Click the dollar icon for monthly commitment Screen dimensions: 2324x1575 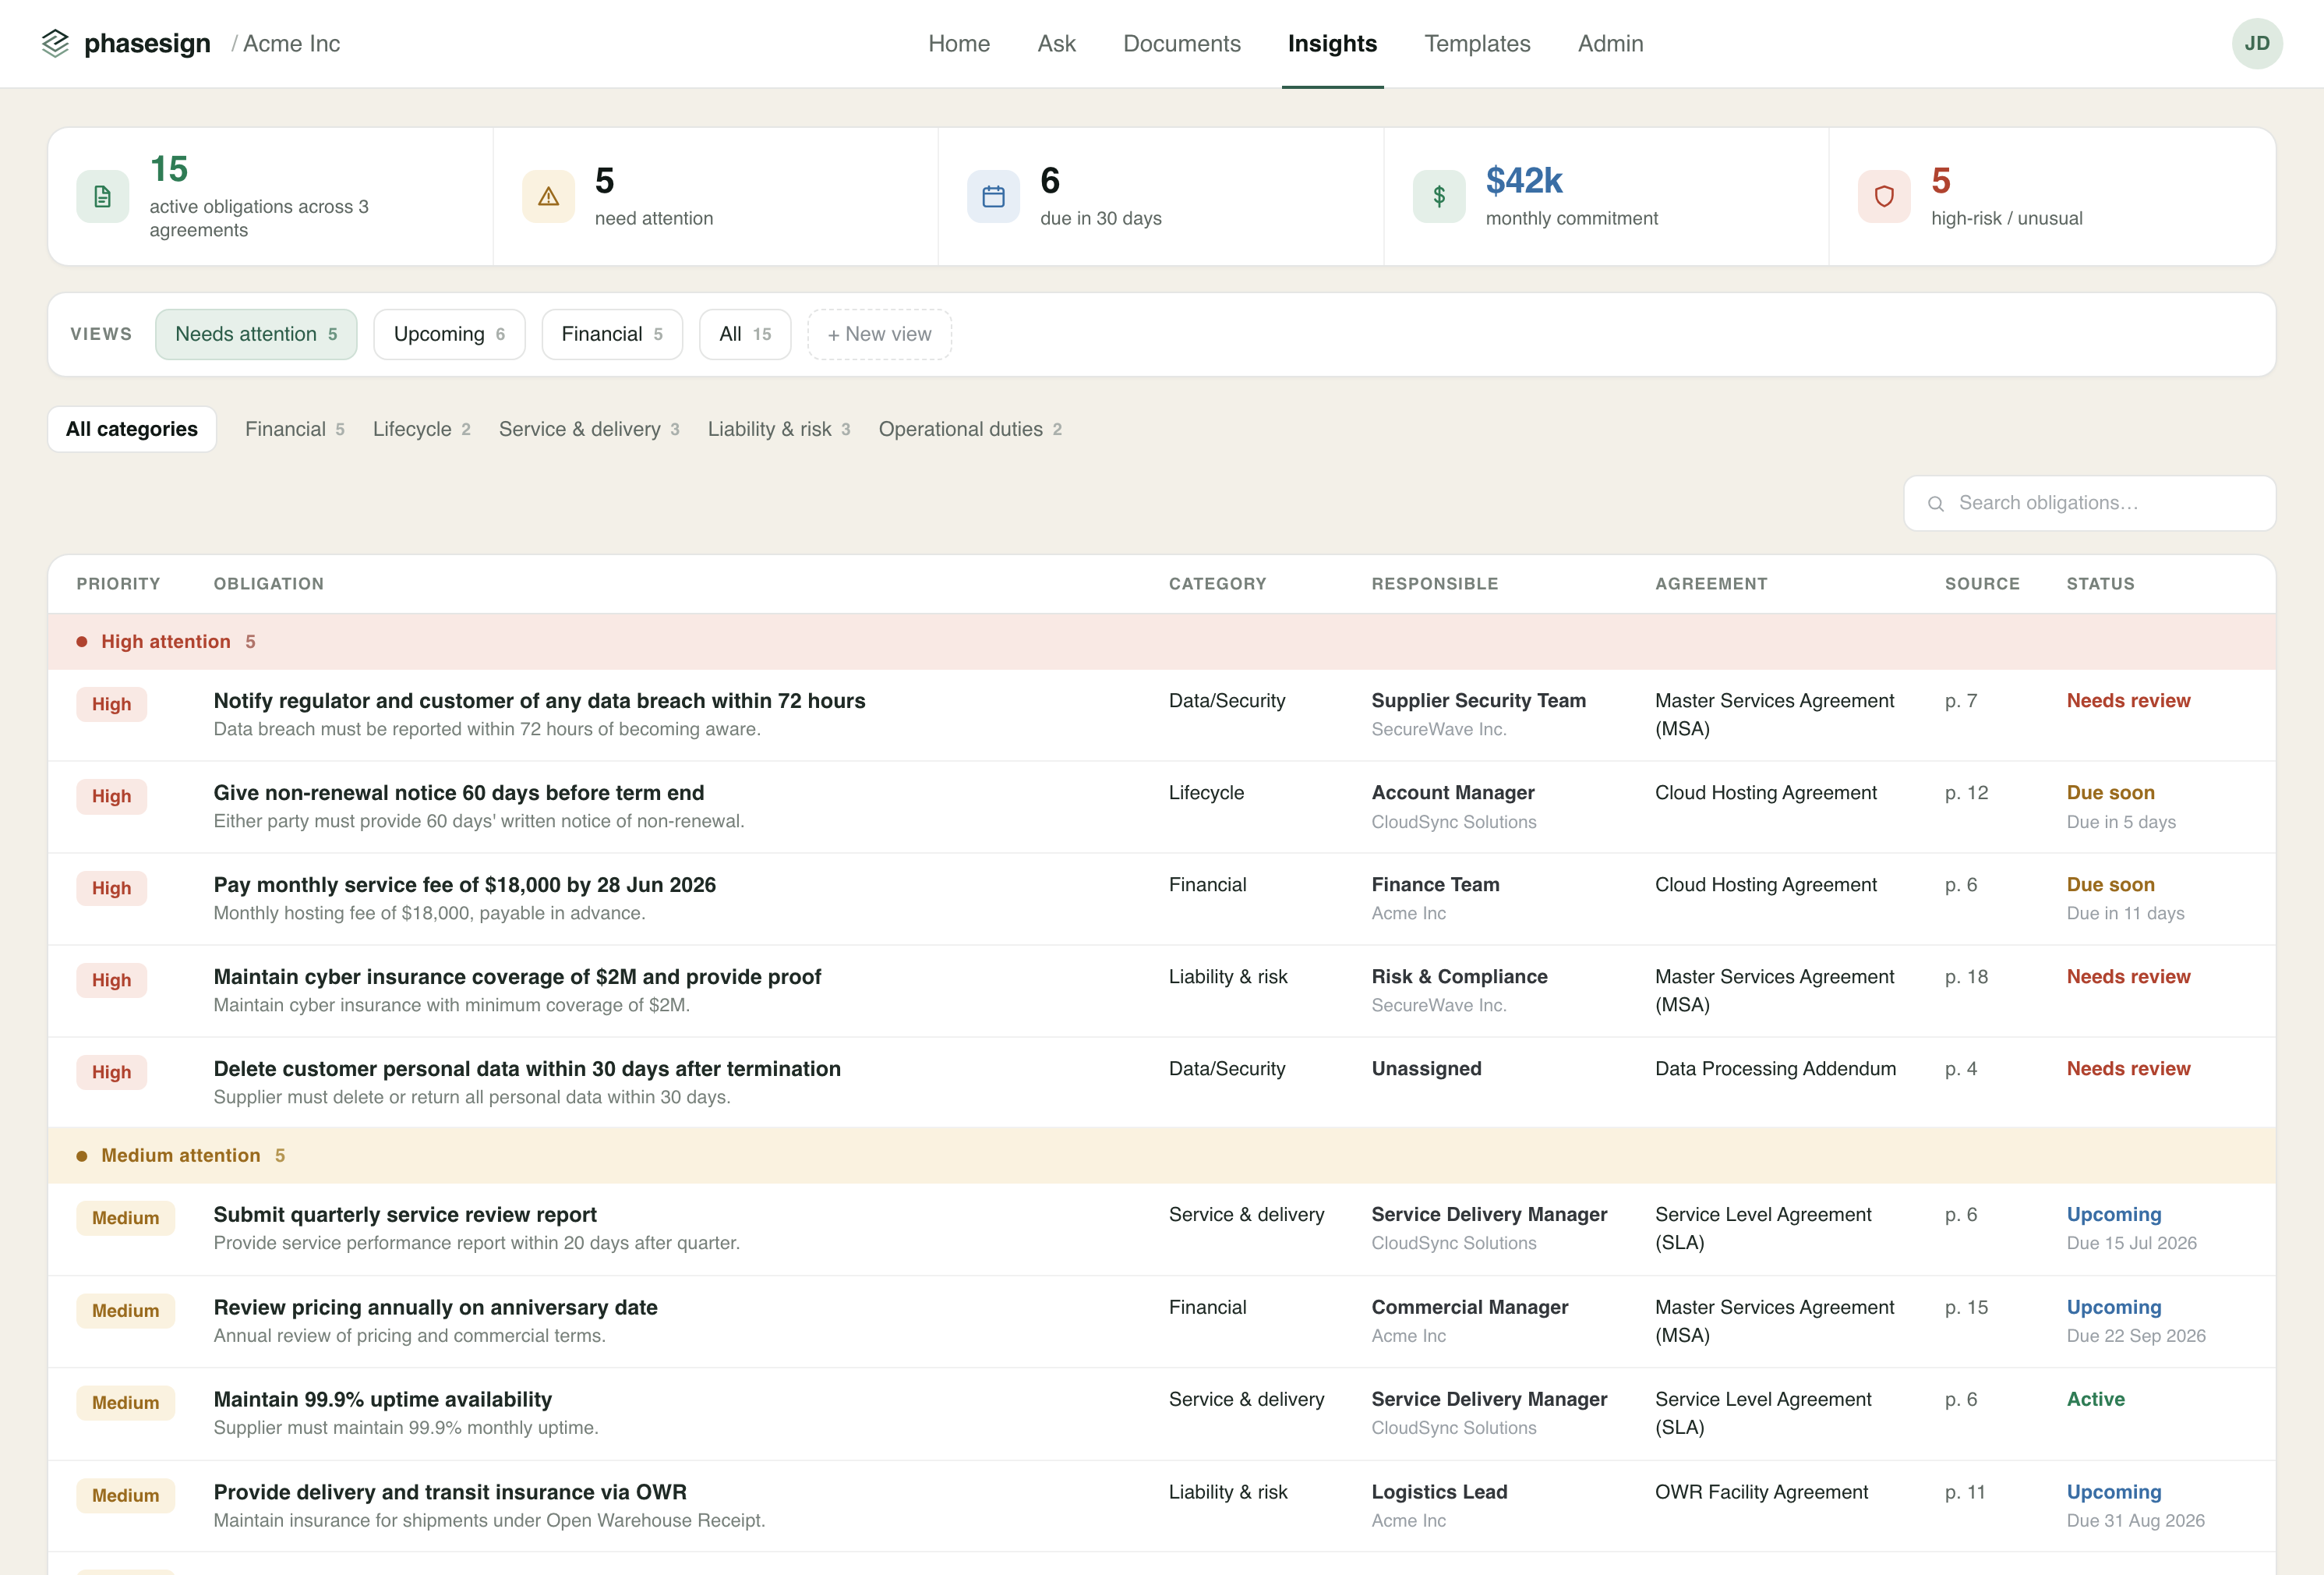tap(1439, 196)
